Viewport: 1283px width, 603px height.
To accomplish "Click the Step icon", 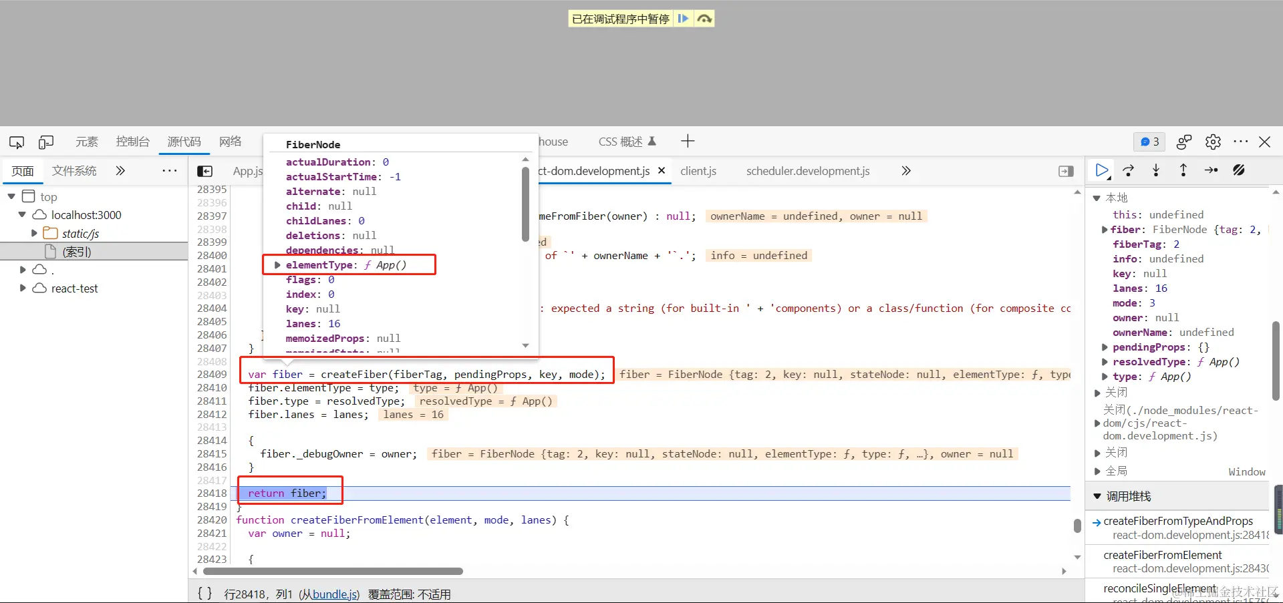I will tap(1211, 170).
